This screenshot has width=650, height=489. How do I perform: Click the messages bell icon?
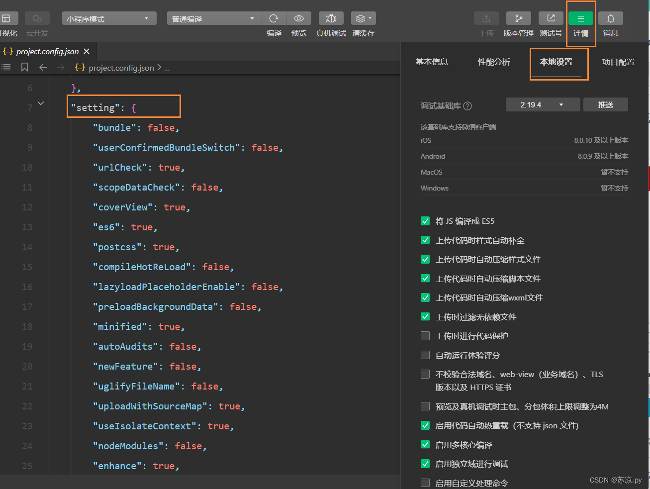611,18
